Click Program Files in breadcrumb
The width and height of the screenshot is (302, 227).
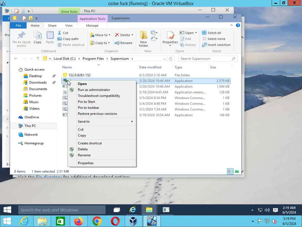click(x=93, y=59)
